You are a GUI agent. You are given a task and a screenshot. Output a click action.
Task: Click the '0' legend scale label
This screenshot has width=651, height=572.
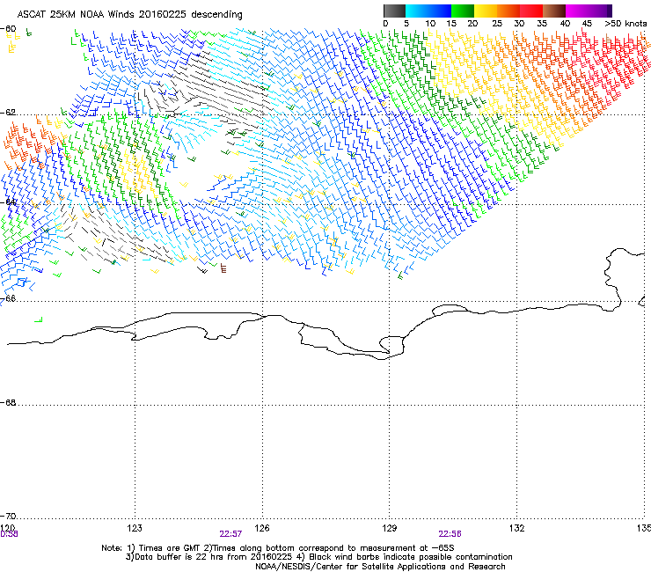tap(385, 24)
